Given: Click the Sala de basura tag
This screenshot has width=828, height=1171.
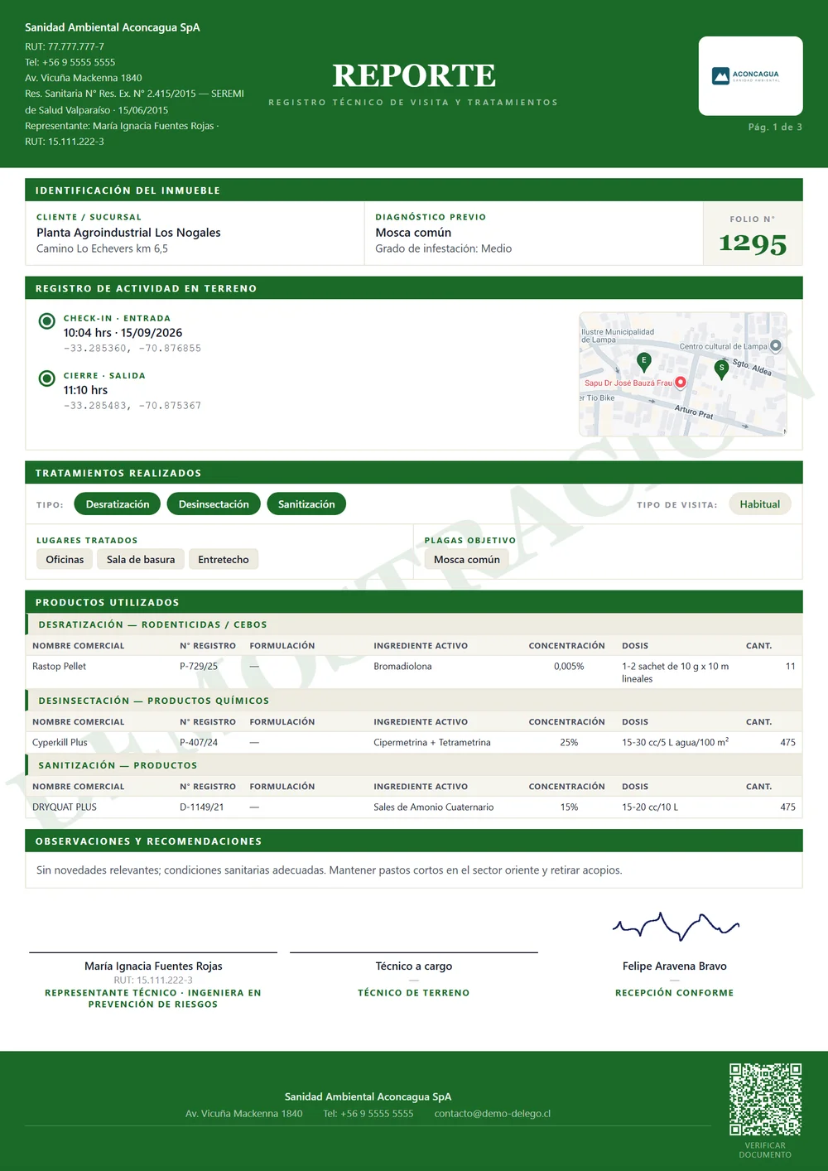Looking at the screenshot, I should pyautogui.click(x=141, y=560).
